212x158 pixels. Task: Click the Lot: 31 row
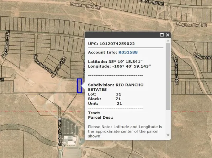click(x=105, y=94)
